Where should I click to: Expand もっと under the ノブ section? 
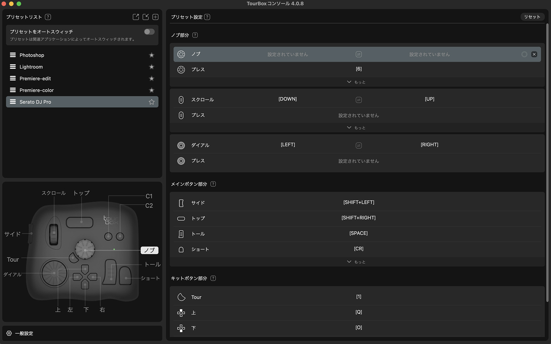[x=356, y=82]
